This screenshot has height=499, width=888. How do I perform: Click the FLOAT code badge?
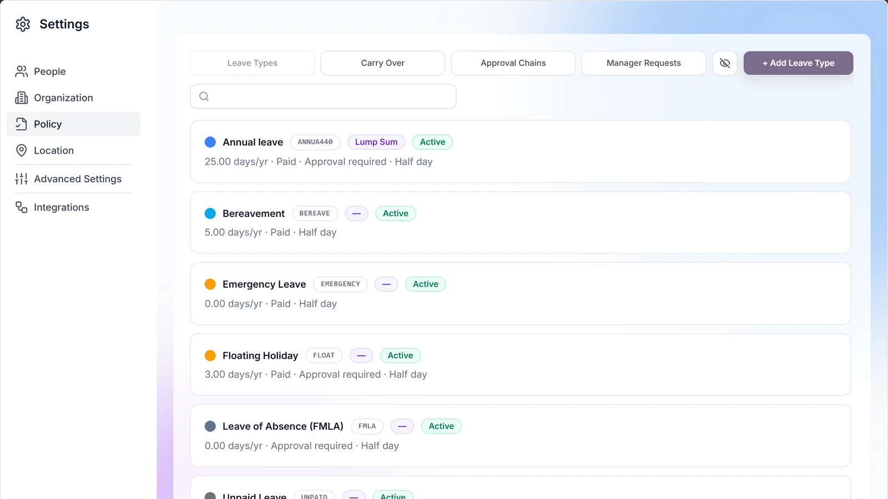324,355
